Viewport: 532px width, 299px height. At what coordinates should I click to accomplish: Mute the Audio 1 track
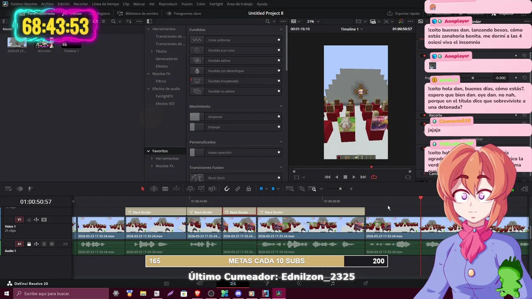(52, 244)
